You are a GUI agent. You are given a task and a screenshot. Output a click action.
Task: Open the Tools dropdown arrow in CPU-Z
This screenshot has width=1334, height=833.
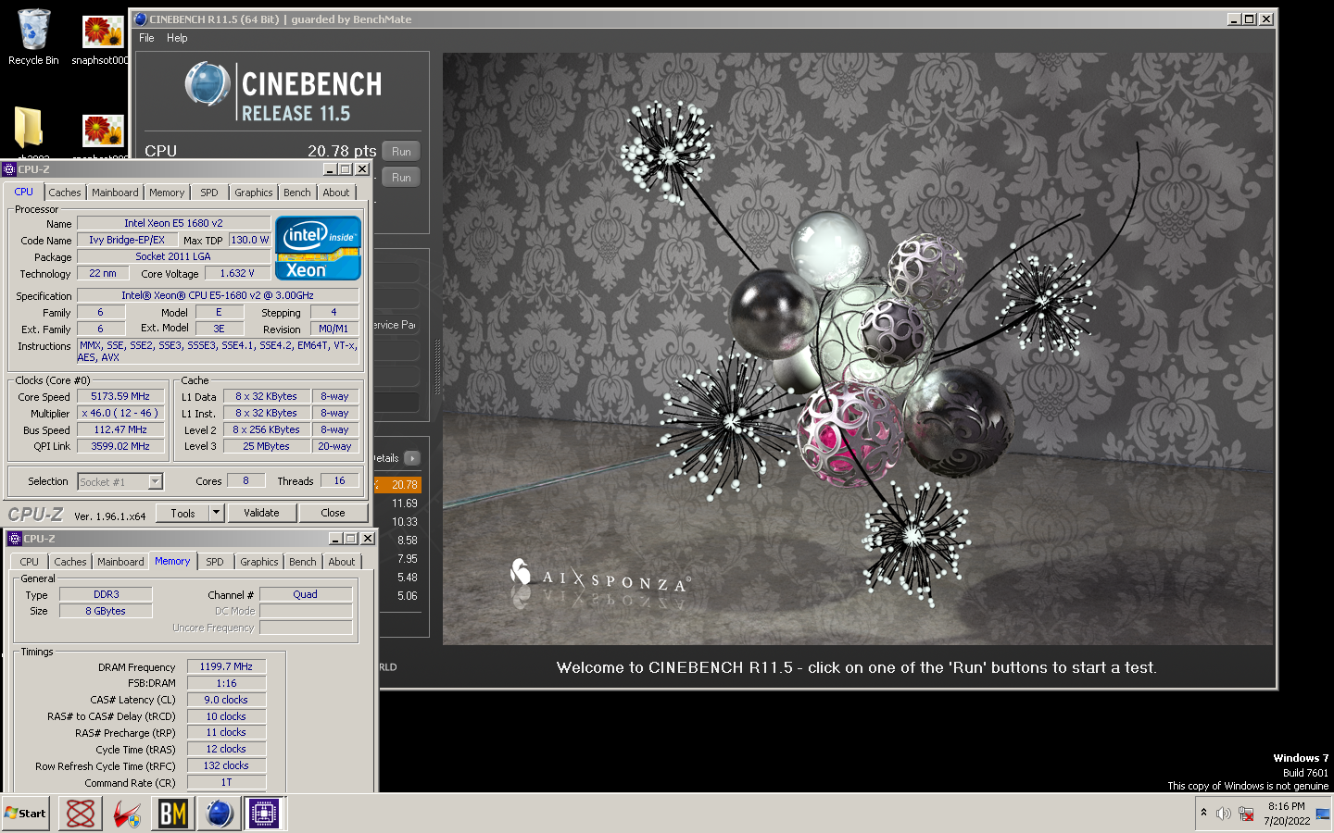(x=216, y=513)
